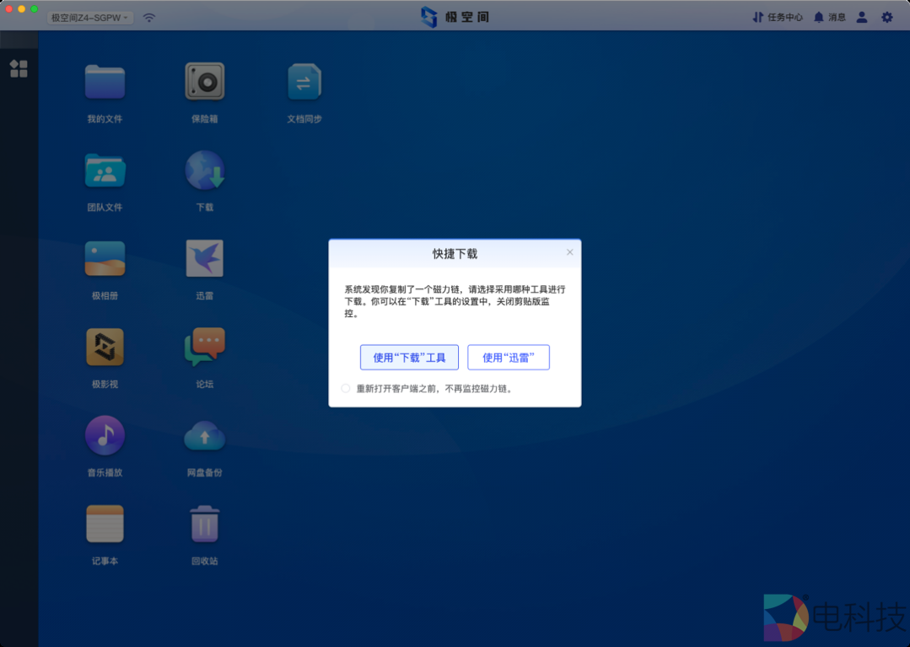Open system settings via the gear icon
The width and height of the screenshot is (910, 647).
coord(887,16)
